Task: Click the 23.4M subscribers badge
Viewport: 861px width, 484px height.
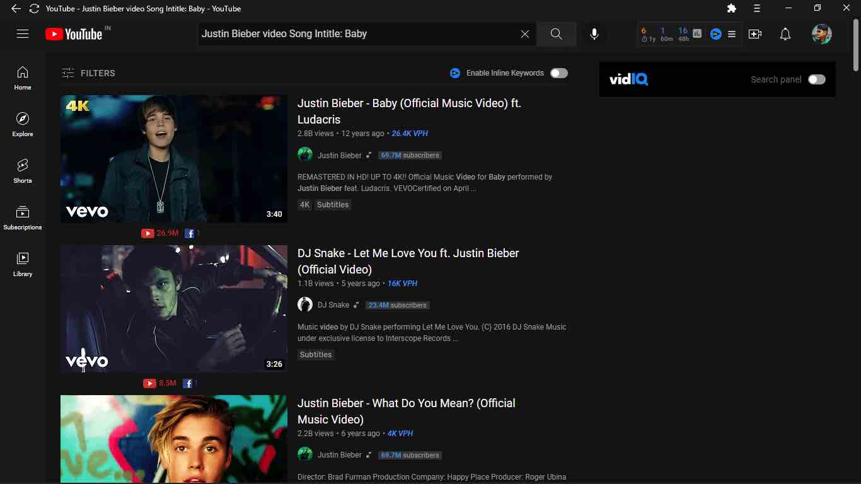Action: 397,305
